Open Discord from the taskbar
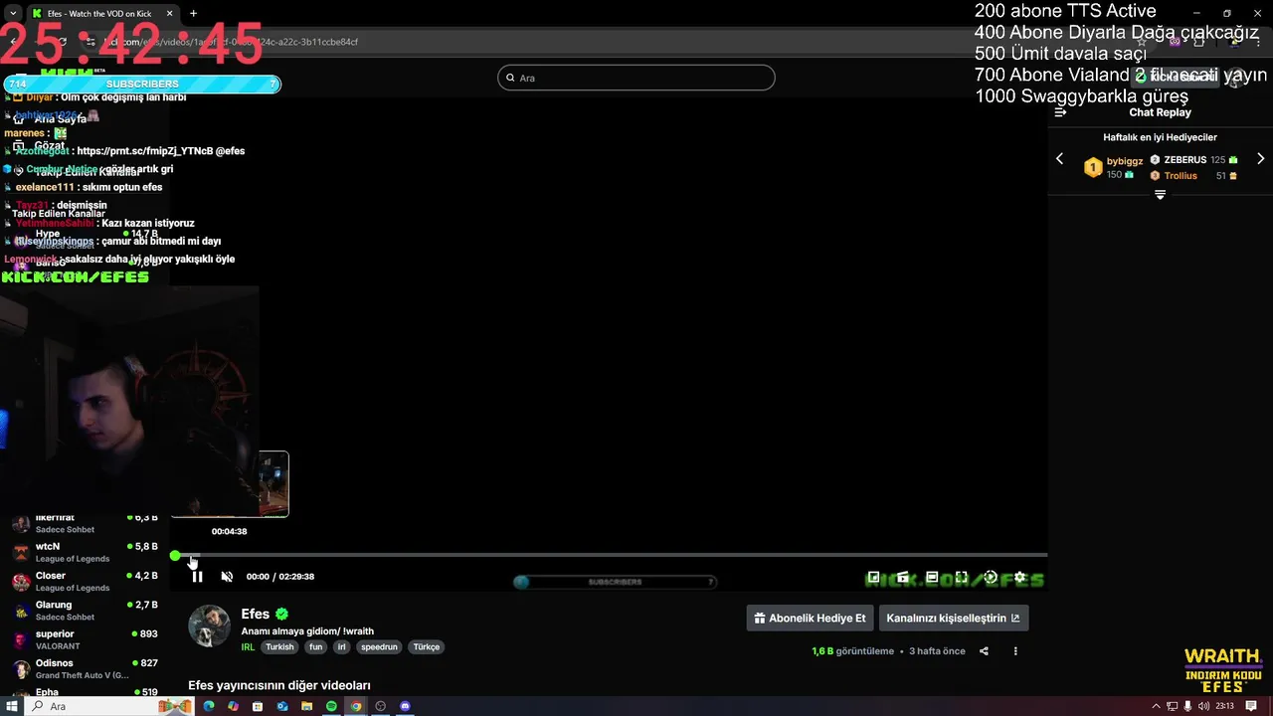 pyautogui.click(x=405, y=706)
